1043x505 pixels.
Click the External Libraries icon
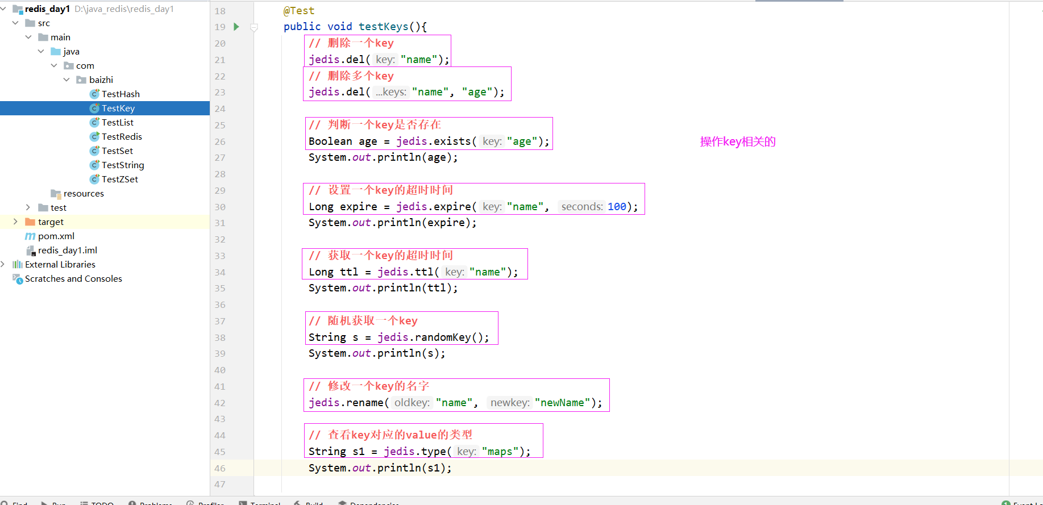pyautogui.click(x=18, y=264)
